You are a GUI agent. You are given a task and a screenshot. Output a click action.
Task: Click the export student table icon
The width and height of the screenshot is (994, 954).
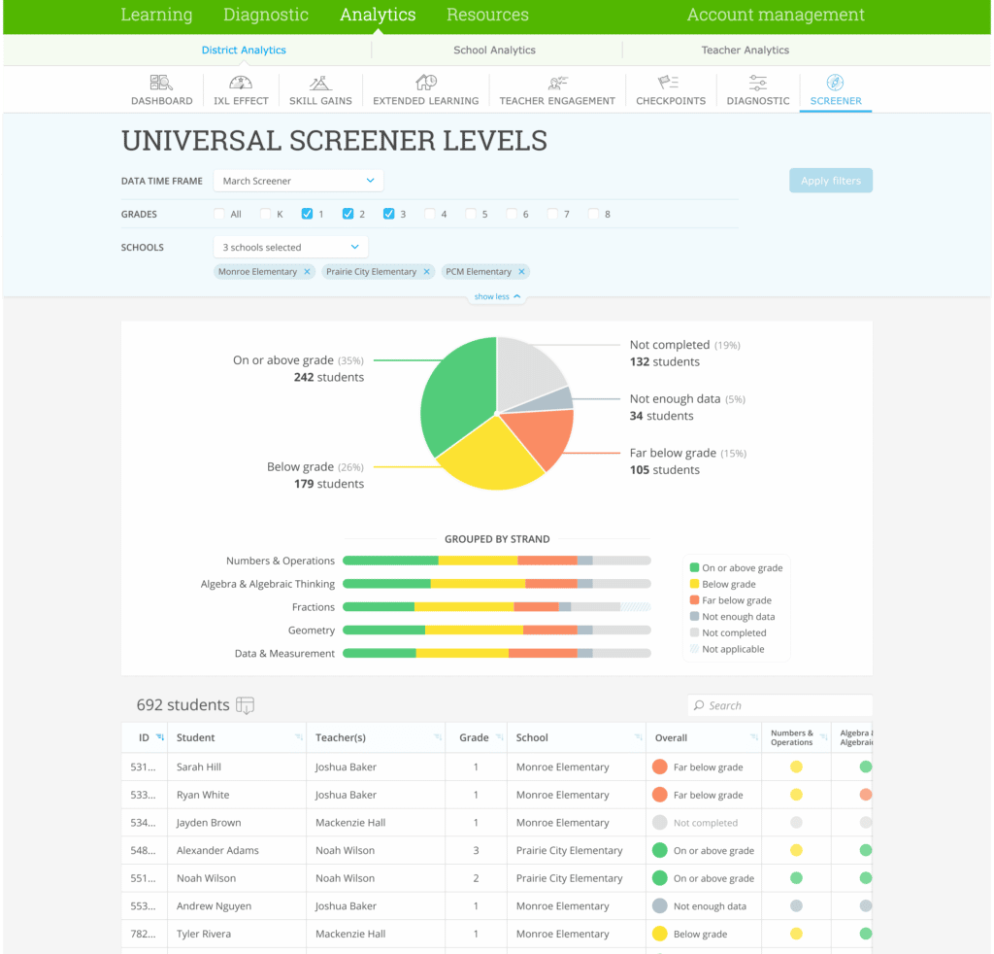[x=246, y=706]
